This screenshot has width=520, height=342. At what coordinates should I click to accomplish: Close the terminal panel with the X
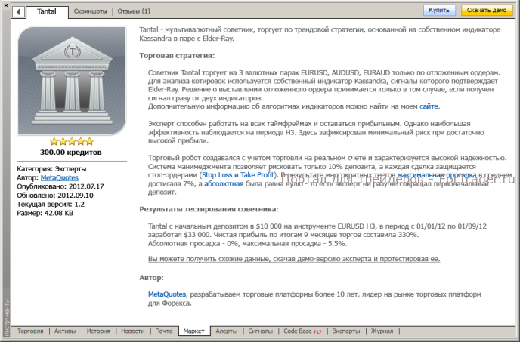coord(6,5)
